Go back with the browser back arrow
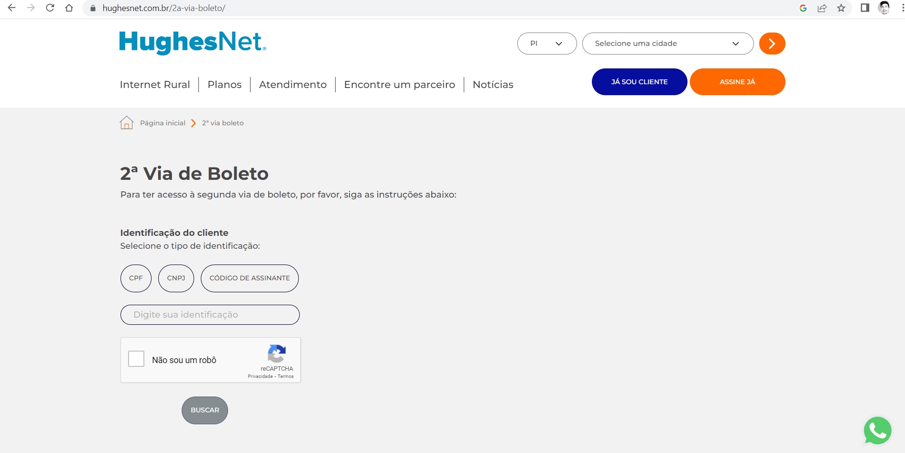905x453 pixels. (12, 8)
